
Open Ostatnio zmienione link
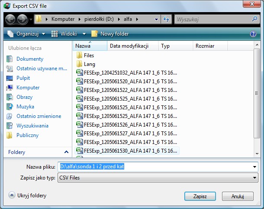tap(34, 116)
